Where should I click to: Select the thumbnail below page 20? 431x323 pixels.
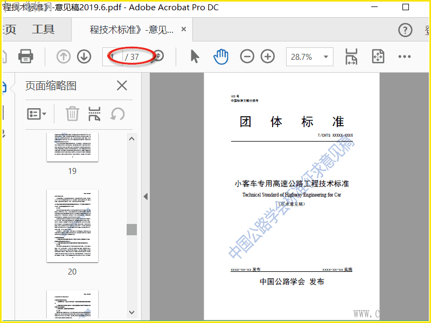point(72,304)
